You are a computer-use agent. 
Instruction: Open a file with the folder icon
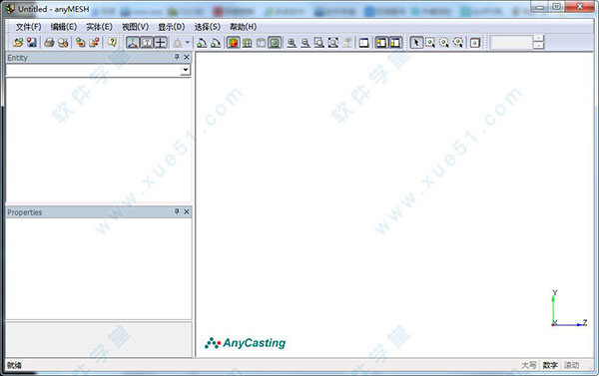click(18, 42)
